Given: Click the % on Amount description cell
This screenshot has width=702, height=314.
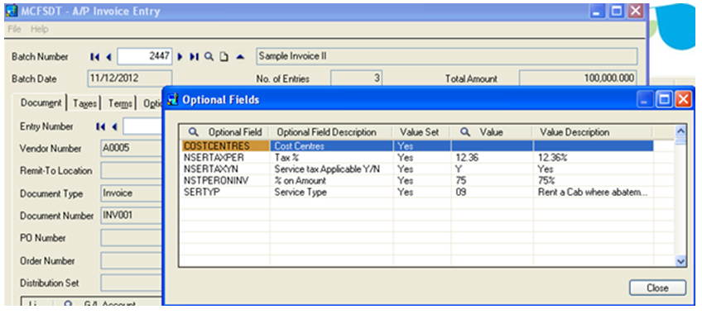Looking at the screenshot, I should tap(331, 181).
